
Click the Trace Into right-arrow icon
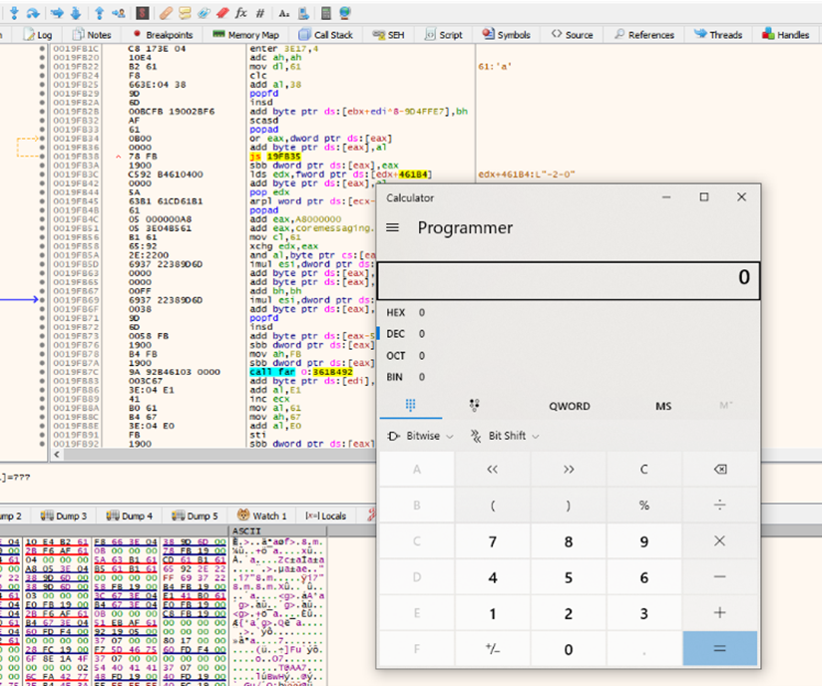click(x=57, y=13)
